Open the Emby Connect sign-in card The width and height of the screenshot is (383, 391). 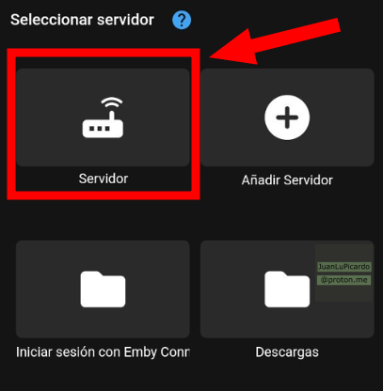click(103, 289)
